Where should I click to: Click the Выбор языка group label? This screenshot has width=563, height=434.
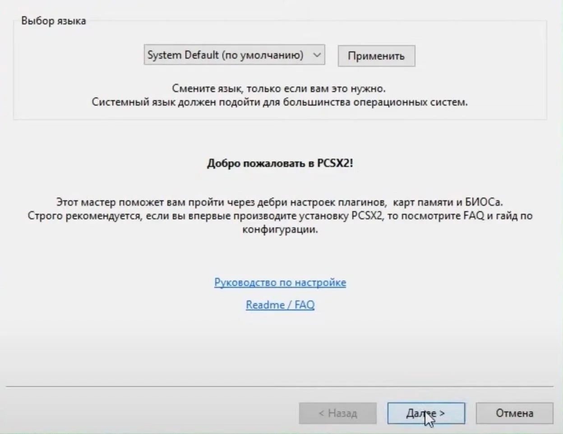(x=53, y=21)
